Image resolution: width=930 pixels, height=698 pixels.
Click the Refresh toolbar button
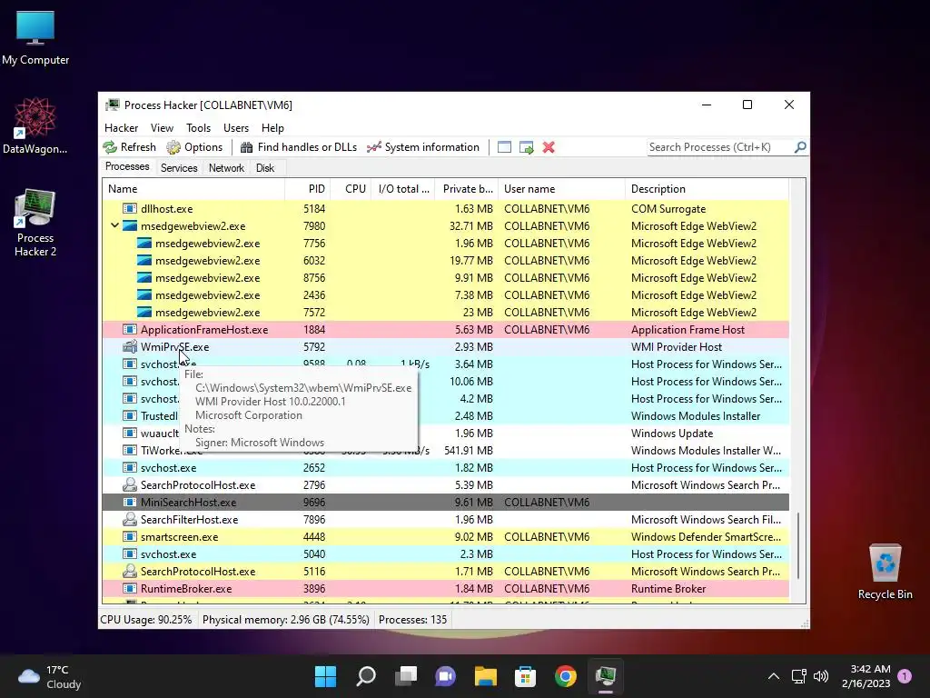[129, 147]
